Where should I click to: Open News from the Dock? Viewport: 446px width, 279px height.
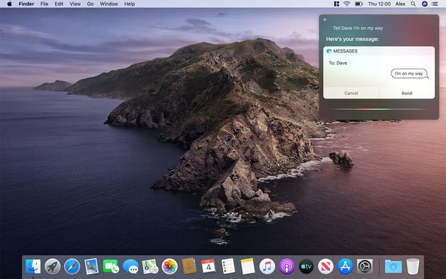[x=326, y=267]
